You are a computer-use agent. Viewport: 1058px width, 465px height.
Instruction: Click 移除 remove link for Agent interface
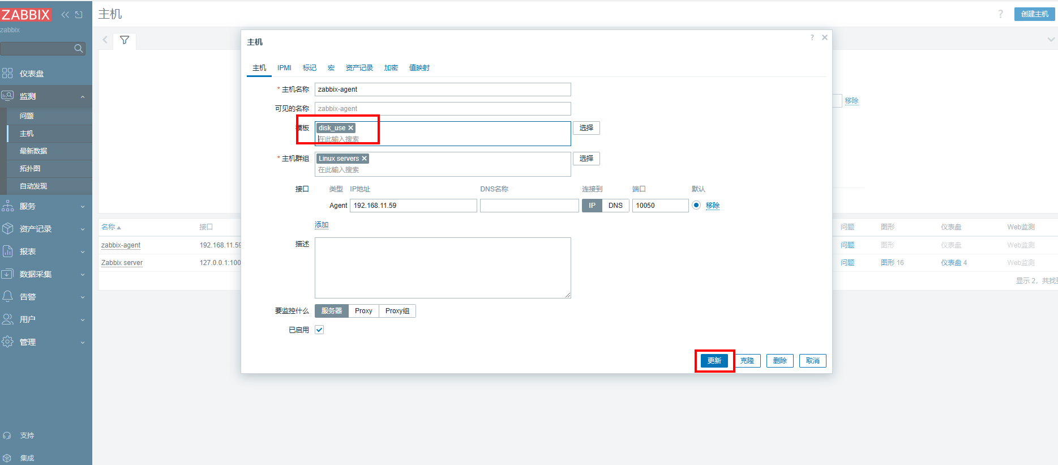(x=713, y=206)
